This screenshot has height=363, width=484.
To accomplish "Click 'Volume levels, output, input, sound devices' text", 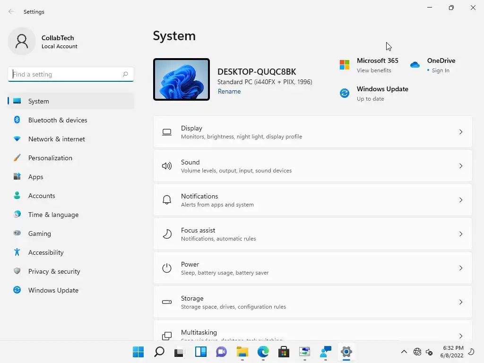I will coord(236,171).
